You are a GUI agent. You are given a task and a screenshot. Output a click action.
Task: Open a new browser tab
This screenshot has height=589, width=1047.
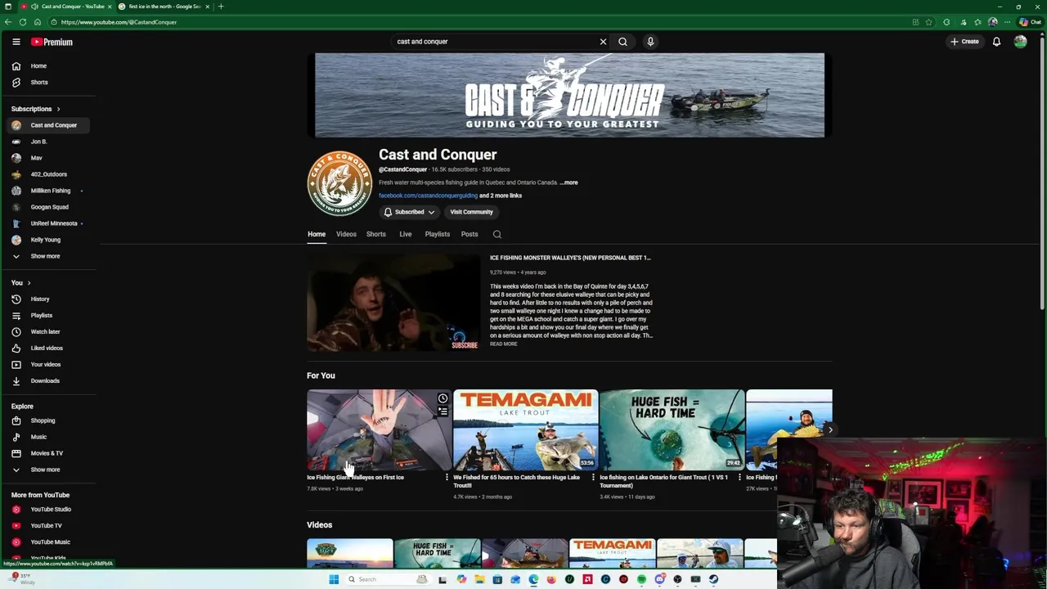(221, 7)
